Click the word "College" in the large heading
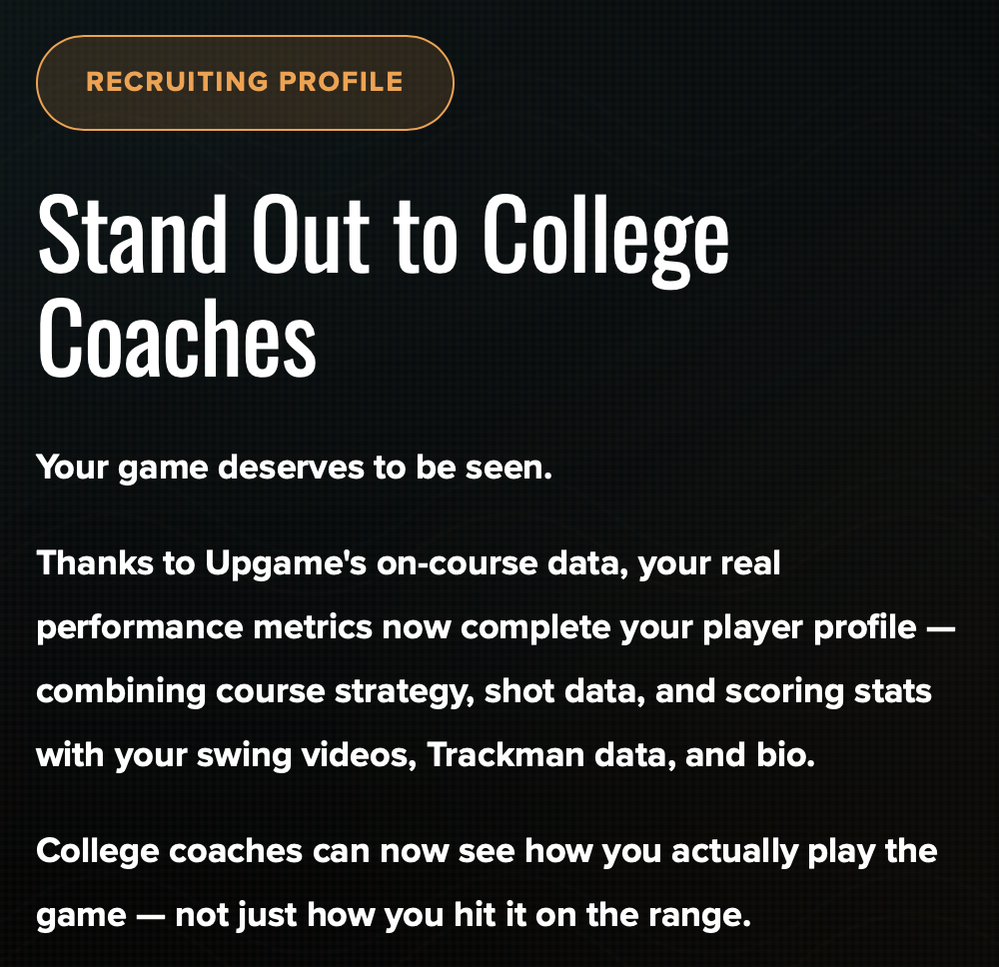This screenshot has height=967, width=999. pos(605,236)
